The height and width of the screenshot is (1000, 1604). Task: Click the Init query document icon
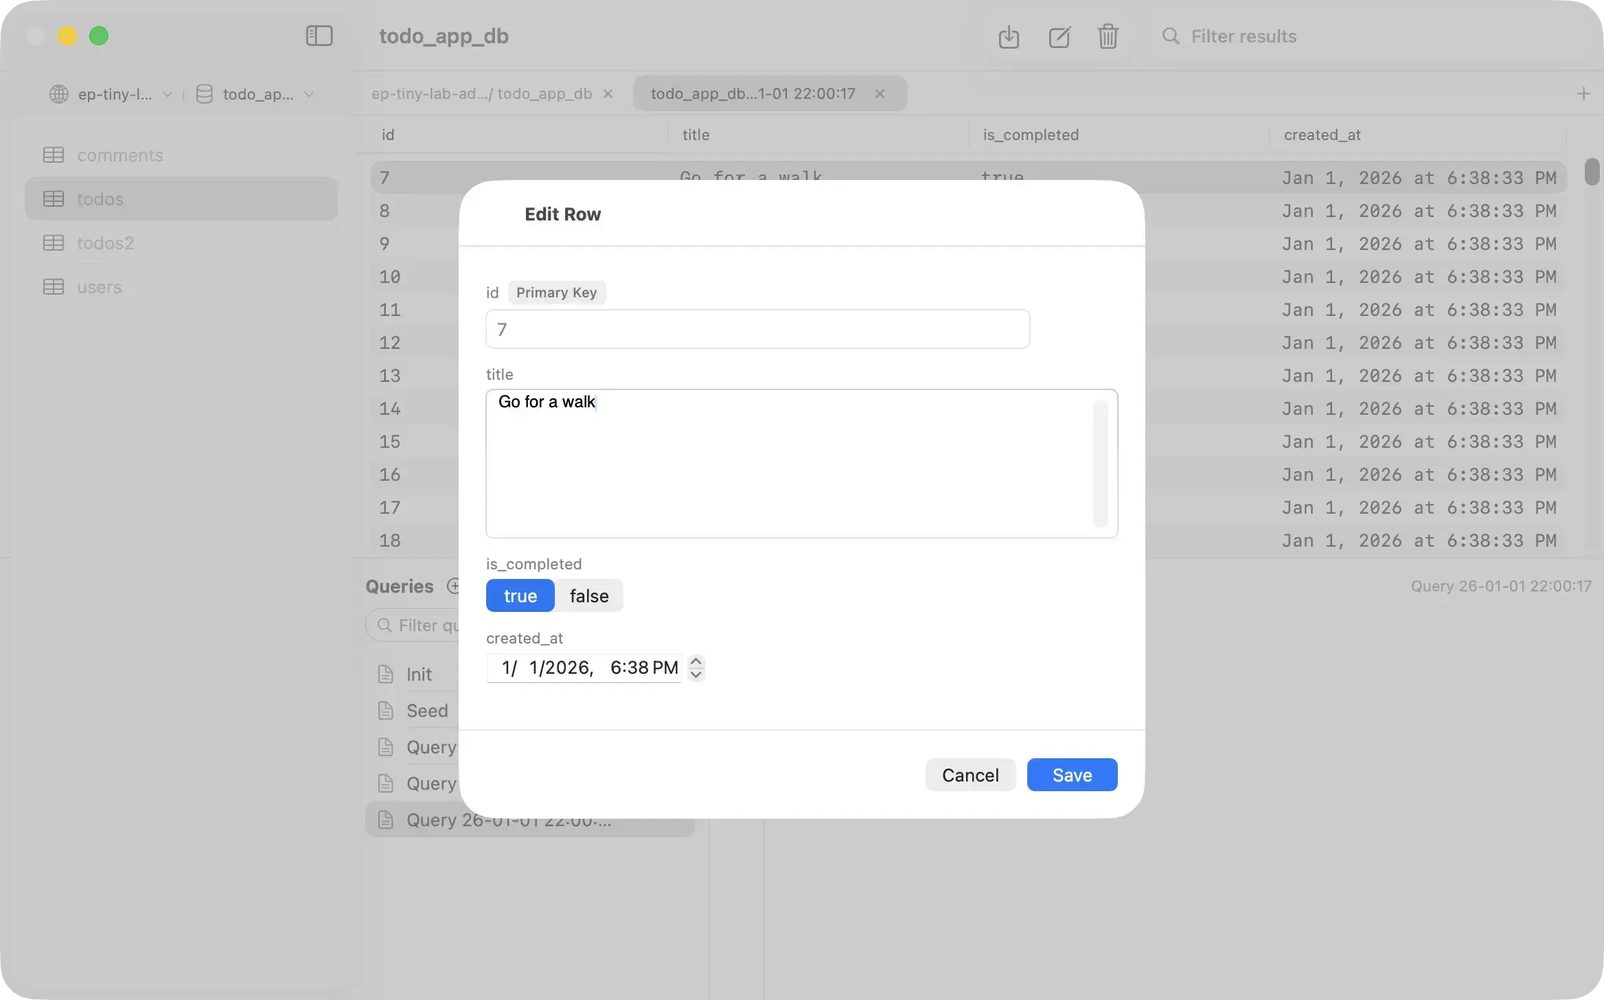click(386, 674)
